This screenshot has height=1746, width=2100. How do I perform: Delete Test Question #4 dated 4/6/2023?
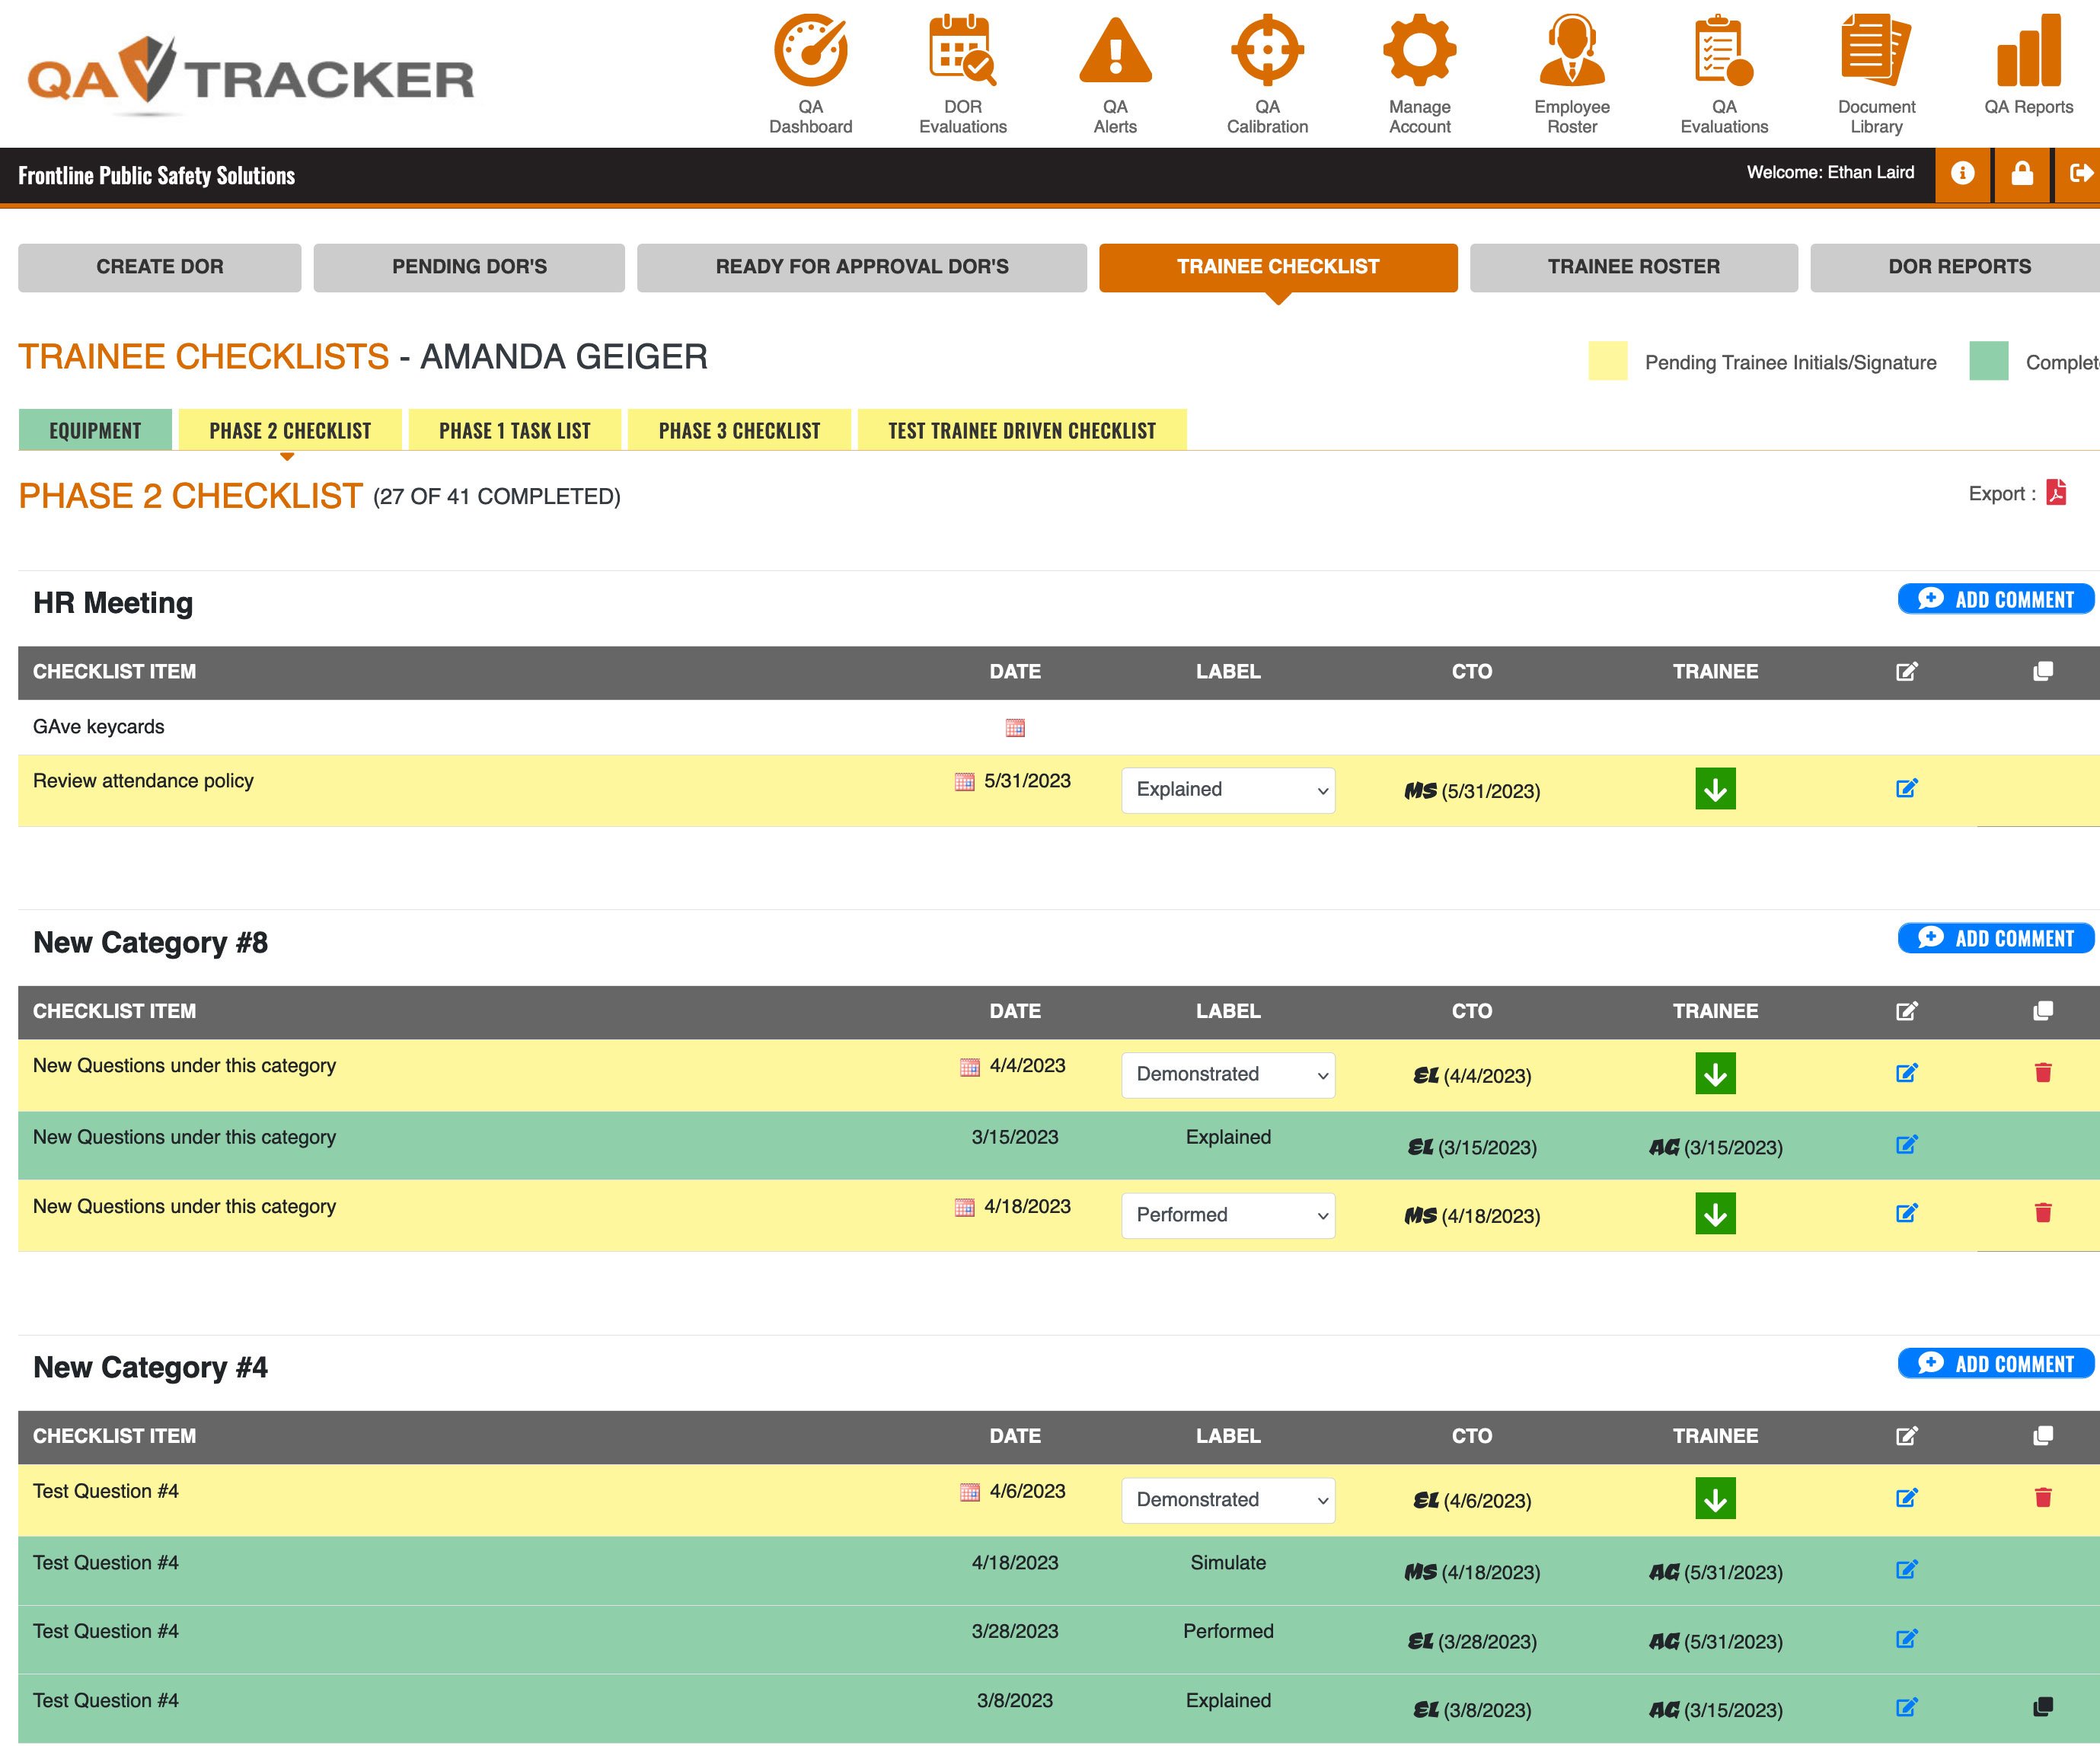pyautogui.click(x=2043, y=1498)
